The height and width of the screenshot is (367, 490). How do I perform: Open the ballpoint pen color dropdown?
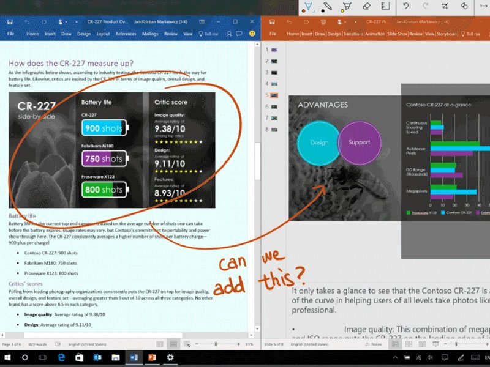point(314,10)
